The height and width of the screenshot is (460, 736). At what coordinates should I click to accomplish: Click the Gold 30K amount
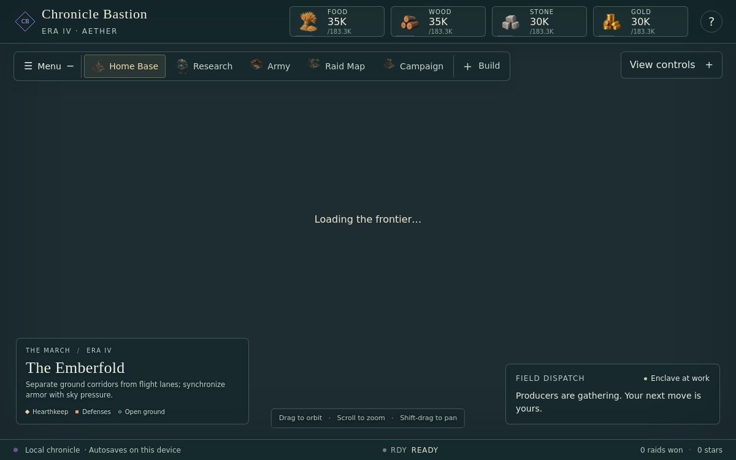(640, 21)
